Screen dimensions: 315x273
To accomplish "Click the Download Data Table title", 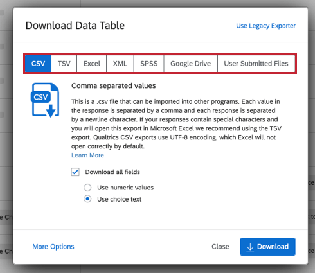I will click(x=75, y=26).
